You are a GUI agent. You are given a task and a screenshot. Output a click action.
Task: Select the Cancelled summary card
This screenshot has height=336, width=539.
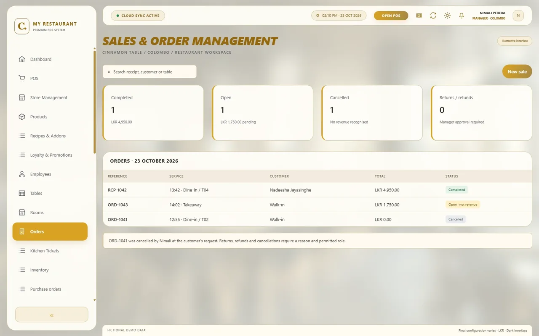click(372, 113)
